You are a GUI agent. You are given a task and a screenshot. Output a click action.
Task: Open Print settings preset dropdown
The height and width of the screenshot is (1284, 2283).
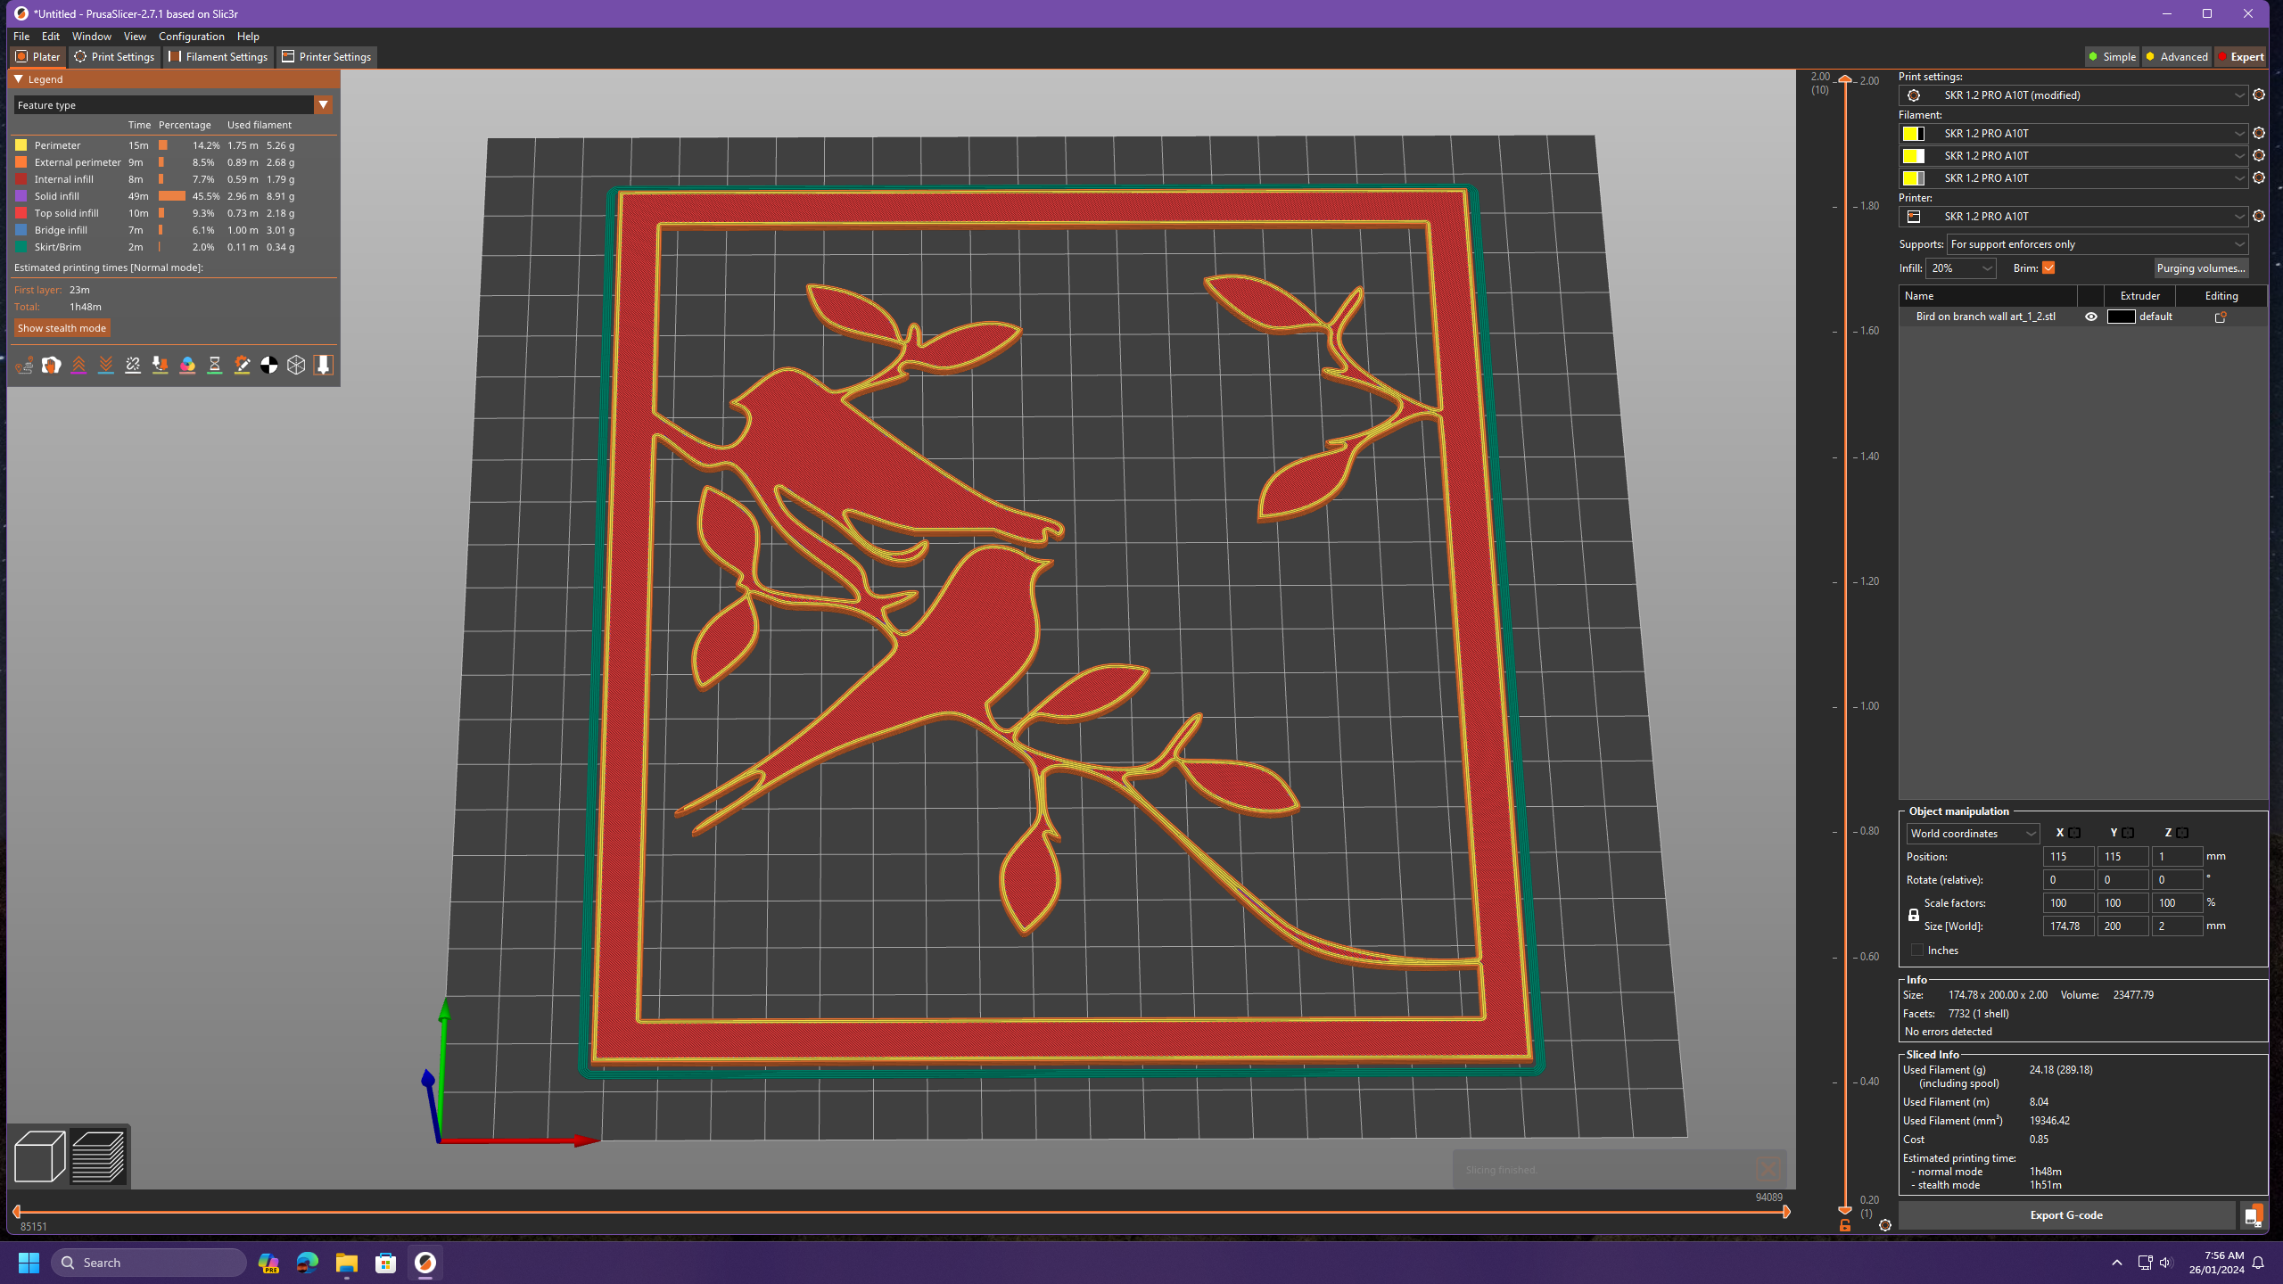click(x=2073, y=95)
